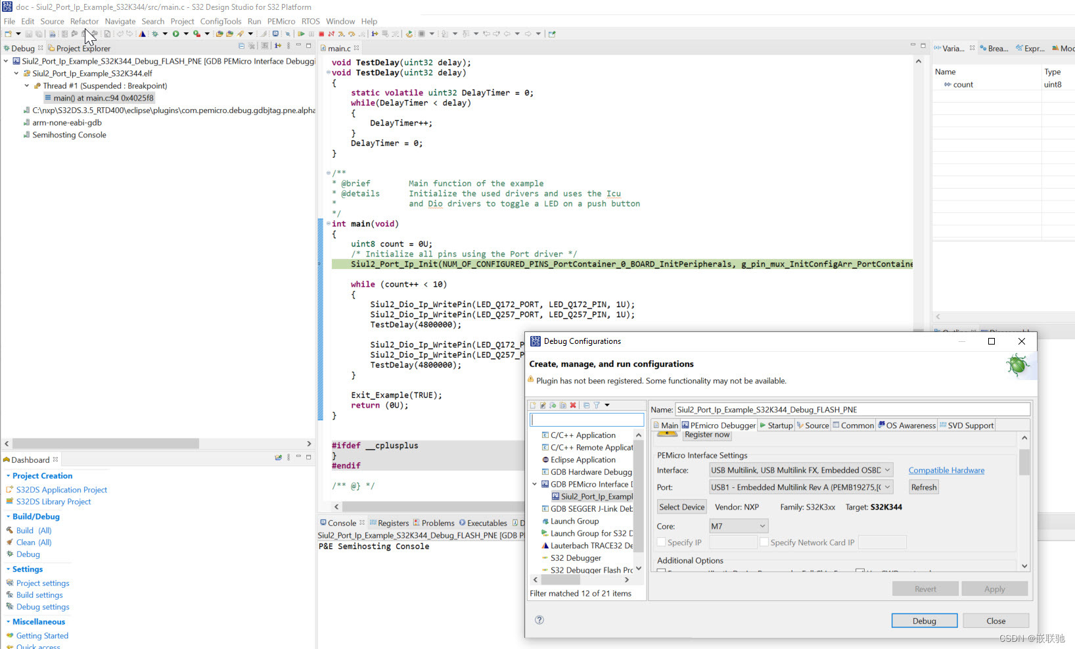
Task: Open the Port USB1 combo box
Action: [x=801, y=487]
